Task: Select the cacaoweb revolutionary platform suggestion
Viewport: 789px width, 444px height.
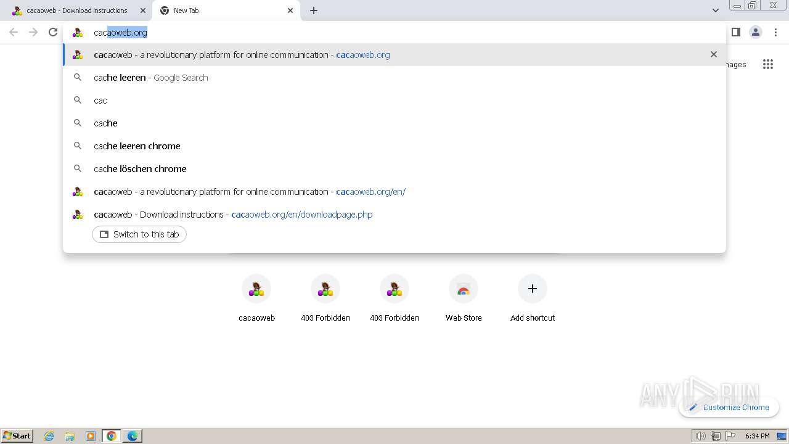Action: 394,54
